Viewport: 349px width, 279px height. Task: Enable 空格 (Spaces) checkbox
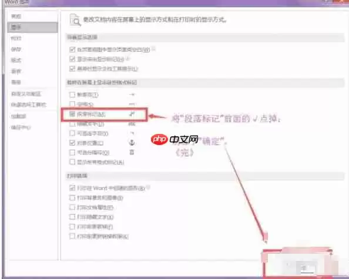coord(72,104)
